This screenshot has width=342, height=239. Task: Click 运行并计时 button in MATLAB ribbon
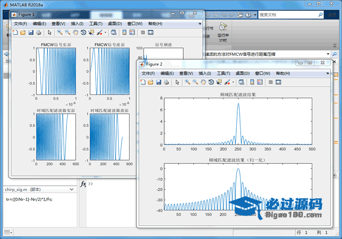[x=223, y=32]
